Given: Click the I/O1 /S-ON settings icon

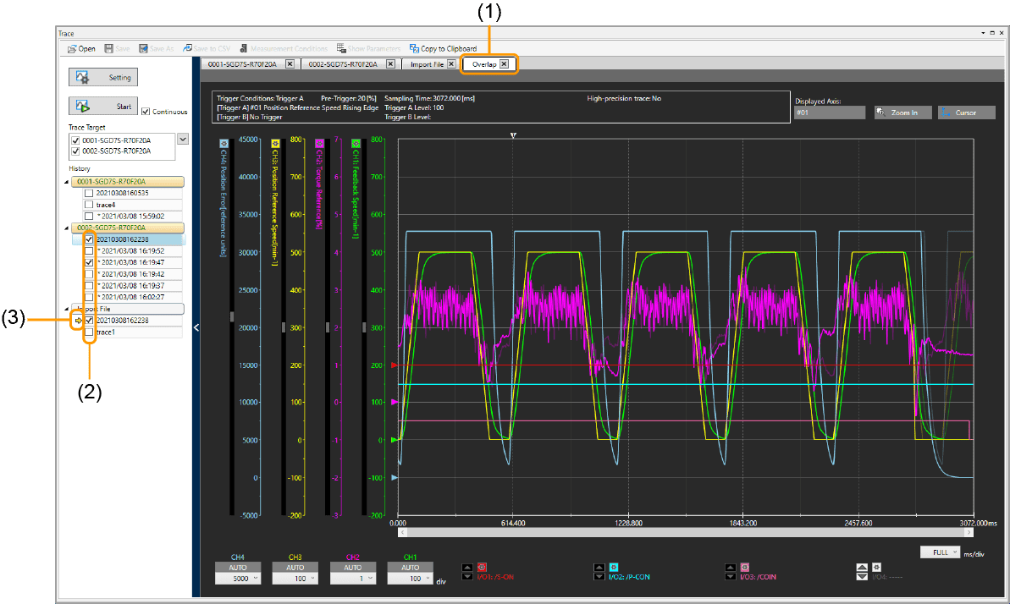Looking at the screenshot, I should coord(483,567).
